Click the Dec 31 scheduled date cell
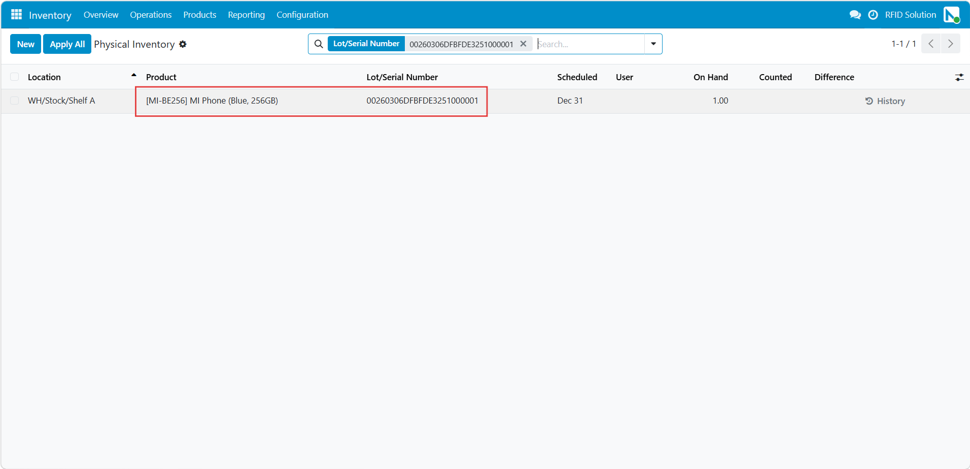Screen dimensions: 970x469 [570, 100]
